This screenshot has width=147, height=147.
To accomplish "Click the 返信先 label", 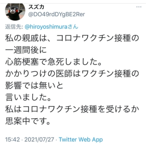I will pos(14,27).
